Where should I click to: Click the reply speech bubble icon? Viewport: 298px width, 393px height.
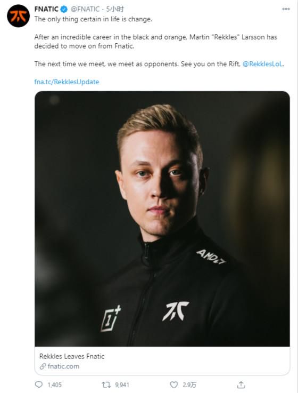tap(38, 384)
